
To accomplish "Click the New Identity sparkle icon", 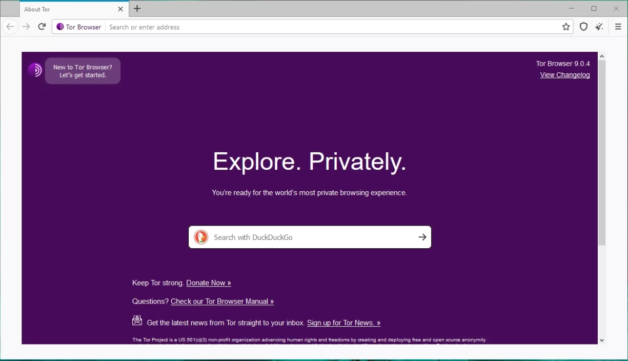I will click(x=599, y=27).
